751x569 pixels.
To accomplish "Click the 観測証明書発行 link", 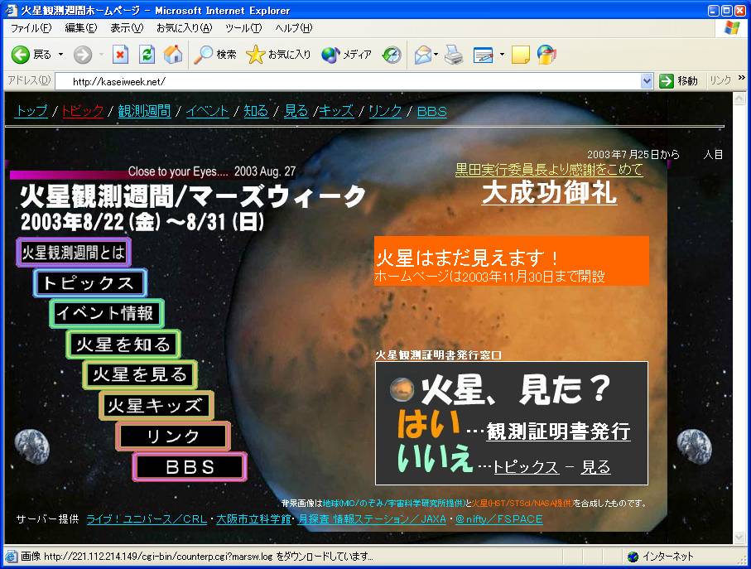I will point(558,432).
